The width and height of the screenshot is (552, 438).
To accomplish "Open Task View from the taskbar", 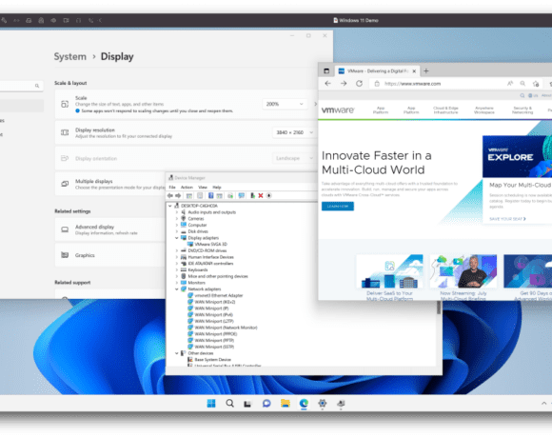I will pyautogui.click(x=247, y=404).
